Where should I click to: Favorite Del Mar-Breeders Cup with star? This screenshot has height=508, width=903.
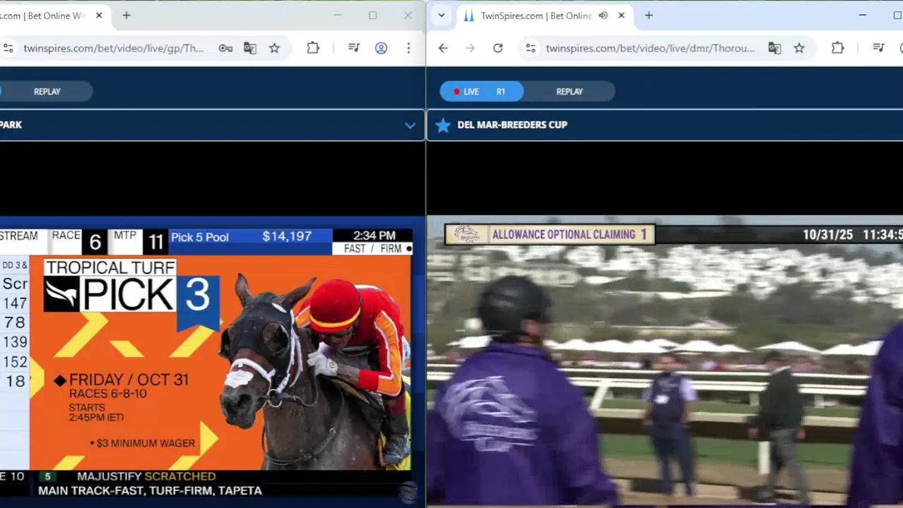click(x=443, y=125)
